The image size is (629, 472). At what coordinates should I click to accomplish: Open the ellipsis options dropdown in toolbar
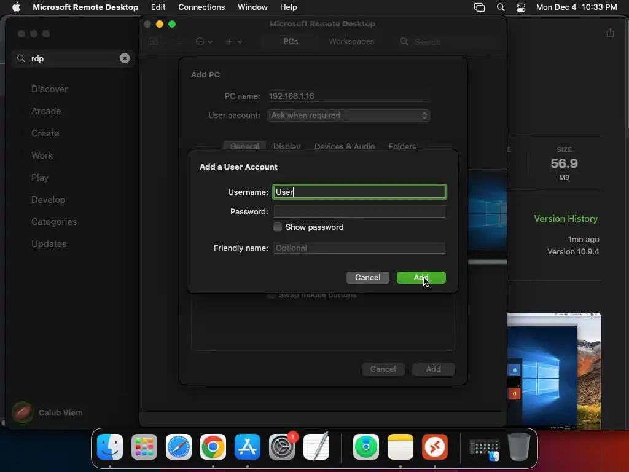(x=204, y=41)
